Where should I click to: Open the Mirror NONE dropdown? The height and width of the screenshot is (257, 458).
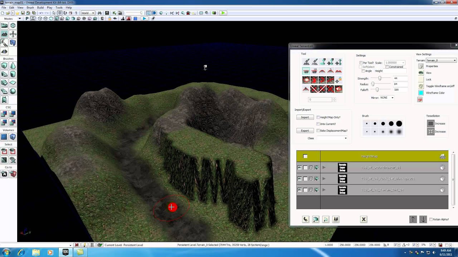pos(387,98)
